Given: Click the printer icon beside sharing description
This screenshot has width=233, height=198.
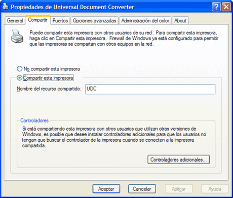Looking at the screenshot, I should point(17,36).
